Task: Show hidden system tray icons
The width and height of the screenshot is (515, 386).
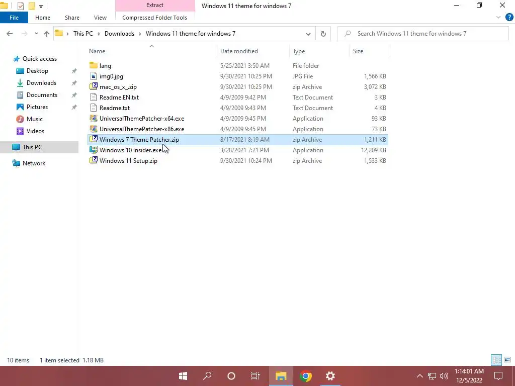Action: click(420, 376)
